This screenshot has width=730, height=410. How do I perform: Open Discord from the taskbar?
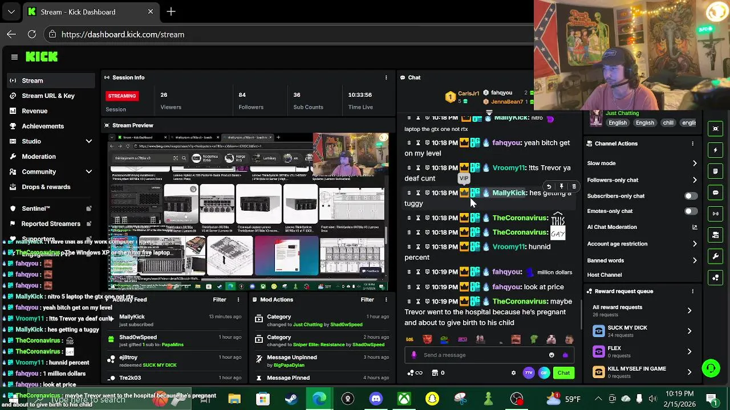click(376, 399)
